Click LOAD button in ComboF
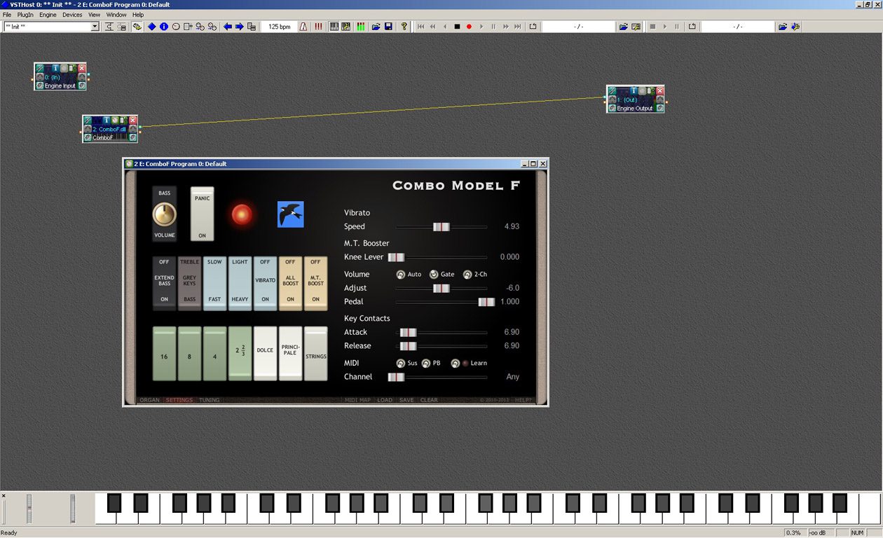Image resolution: width=883 pixels, height=538 pixels. [385, 400]
